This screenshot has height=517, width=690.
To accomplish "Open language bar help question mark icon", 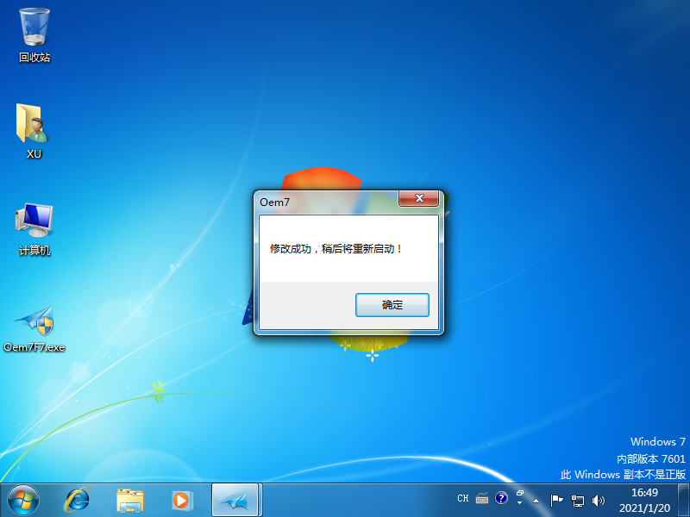I will (x=501, y=498).
